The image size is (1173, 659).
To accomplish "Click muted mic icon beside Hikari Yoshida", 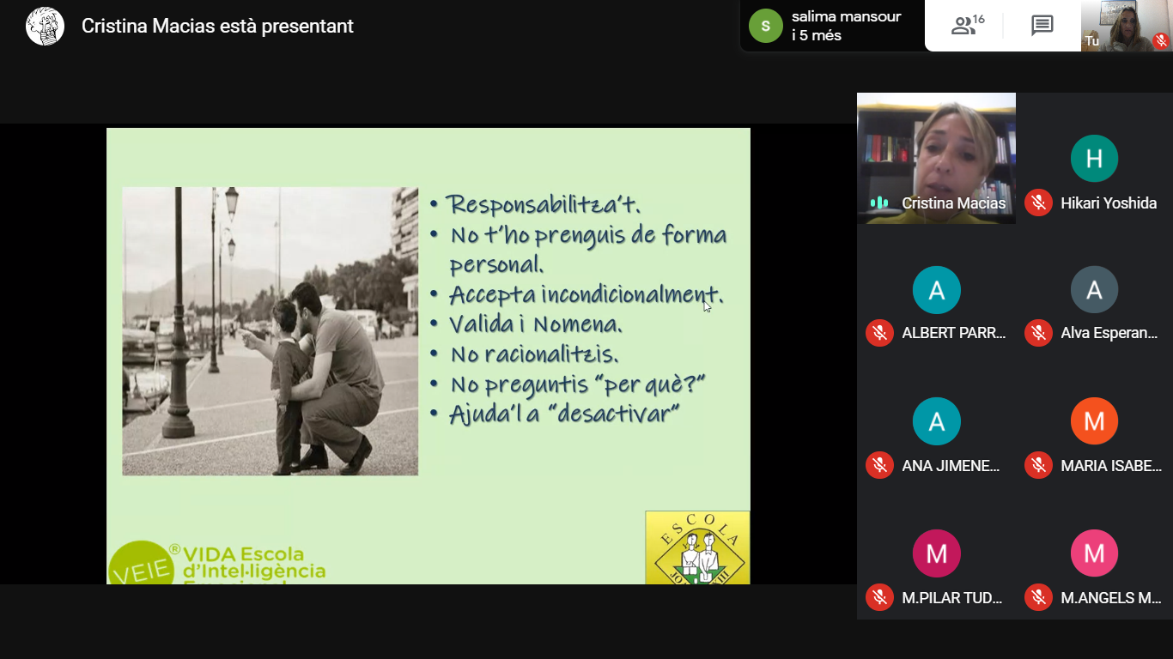I will point(1038,203).
